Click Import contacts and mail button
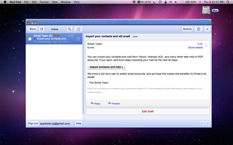This screenshot has height=145, width=233. point(106,67)
